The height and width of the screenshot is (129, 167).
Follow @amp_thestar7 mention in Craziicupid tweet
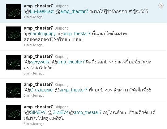click(x=71, y=90)
